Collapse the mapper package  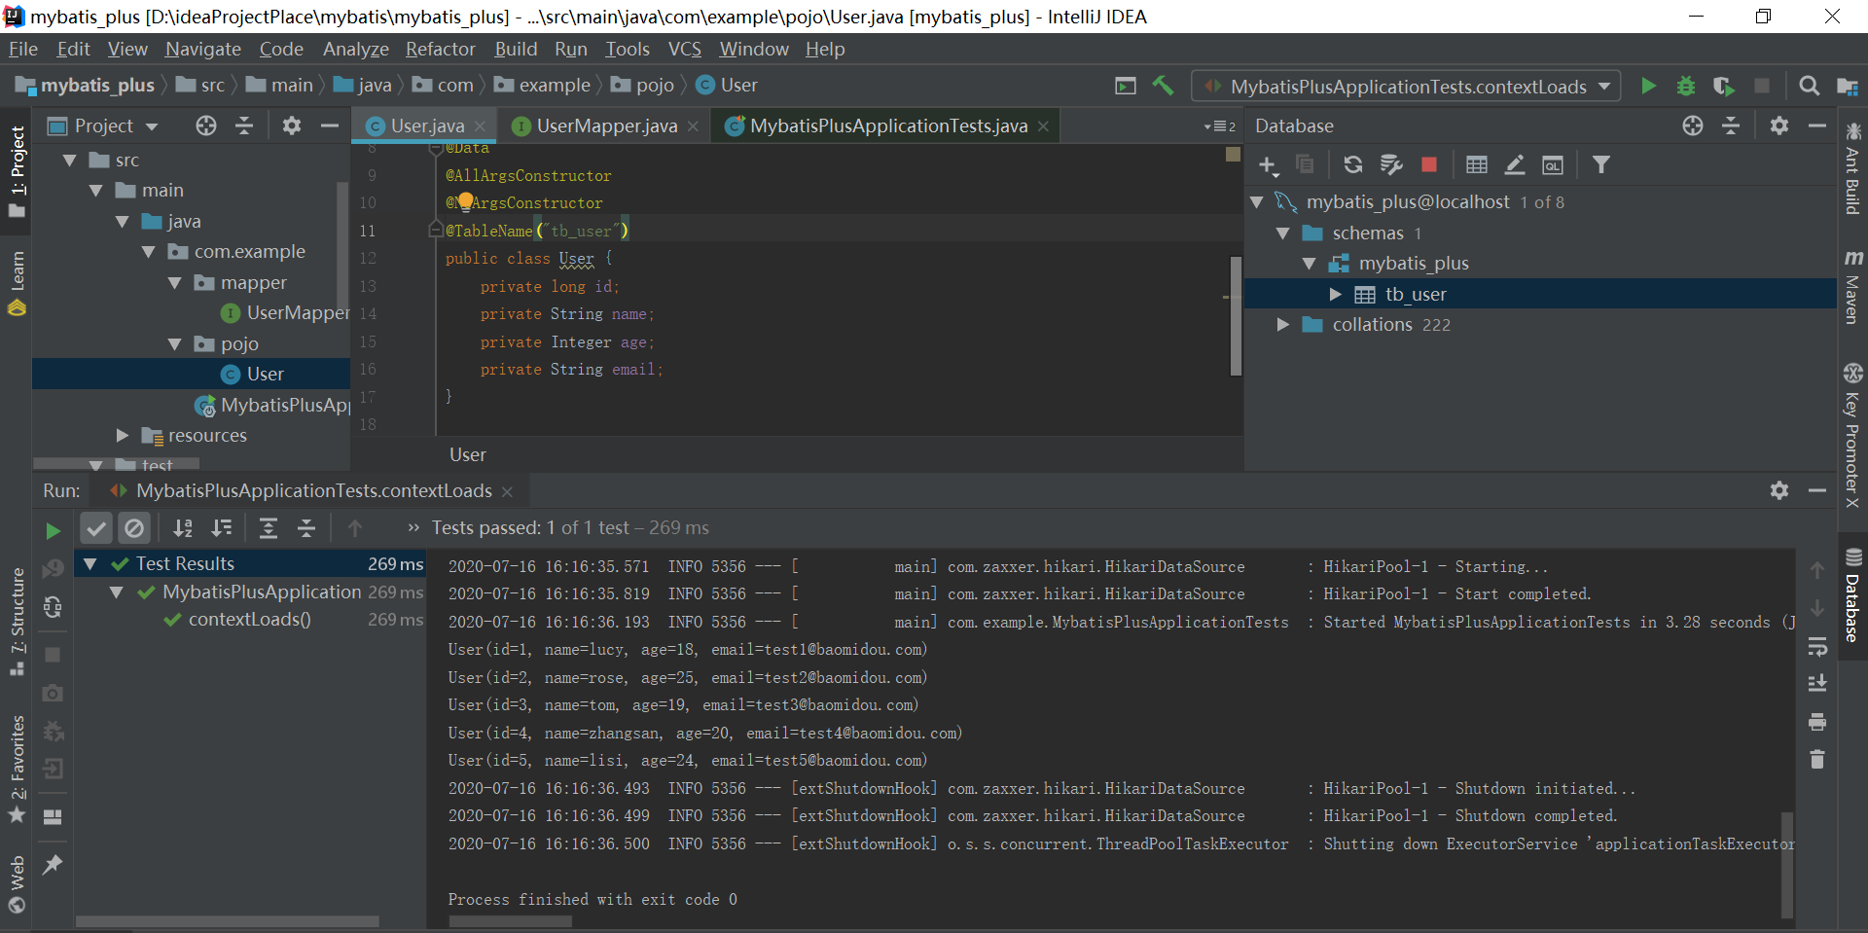(x=175, y=283)
